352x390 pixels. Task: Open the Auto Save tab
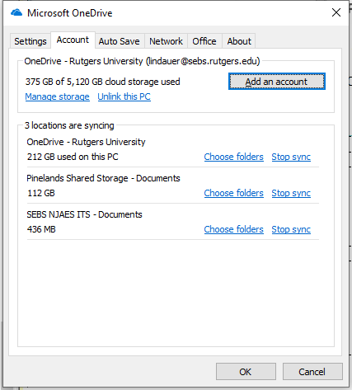(x=120, y=41)
